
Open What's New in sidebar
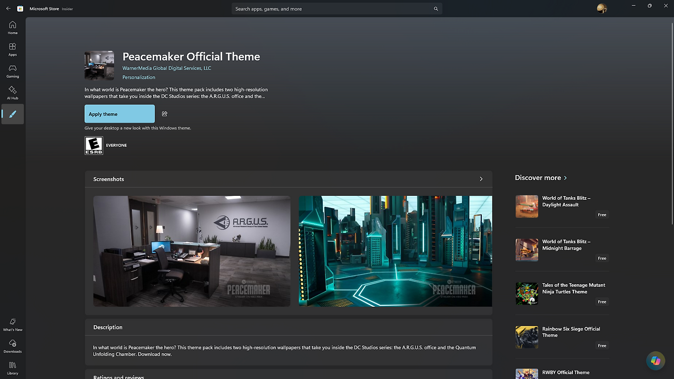pyautogui.click(x=13, y=324)
